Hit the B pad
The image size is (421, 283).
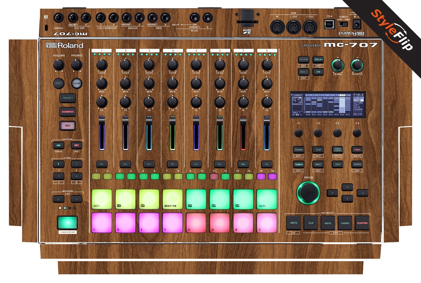pyautogui.click(x=243, y=223)
